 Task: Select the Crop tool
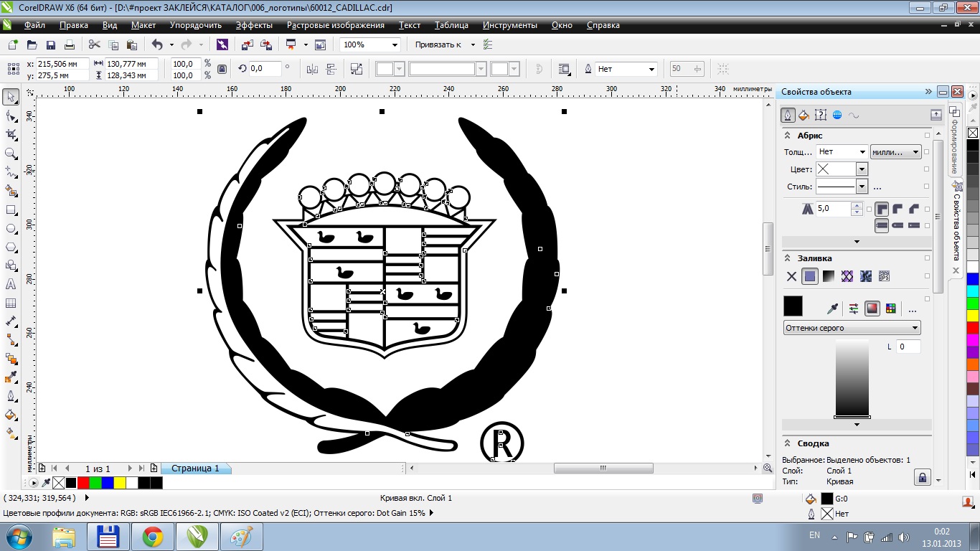click(11, 135)
